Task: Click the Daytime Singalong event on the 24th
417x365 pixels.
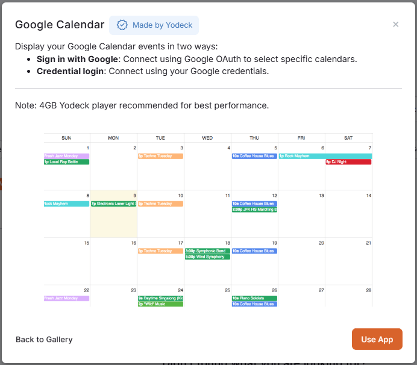Action: click(x=161, y=298)
